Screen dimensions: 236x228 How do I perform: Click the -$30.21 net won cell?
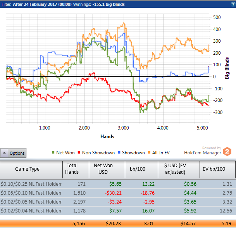pyautogui.click(x=113, y=193)
